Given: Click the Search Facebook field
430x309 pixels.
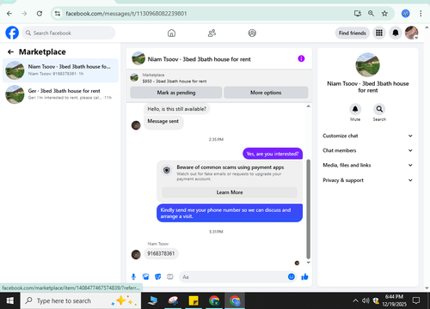Looking at the screenshot, I should pyautogui.click(x=69, y=33).
